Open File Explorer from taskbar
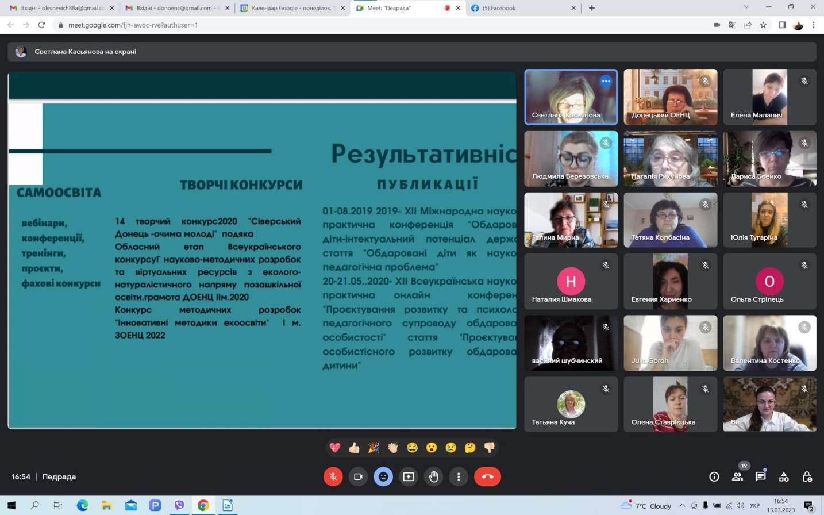Viewport: 824px width, 515px height. click(x=107, y=505)
